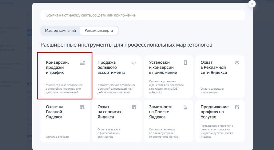
Task: Choose Охват на сервисах Яндекса title
Action: coord(109,112)
